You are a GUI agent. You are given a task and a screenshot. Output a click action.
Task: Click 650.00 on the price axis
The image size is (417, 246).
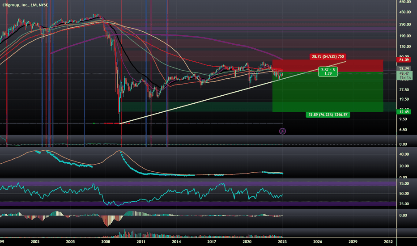pos(405,2)
